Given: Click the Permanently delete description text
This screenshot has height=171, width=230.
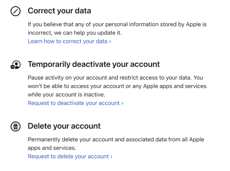Looking at the screenshot, I should point(115,143).
